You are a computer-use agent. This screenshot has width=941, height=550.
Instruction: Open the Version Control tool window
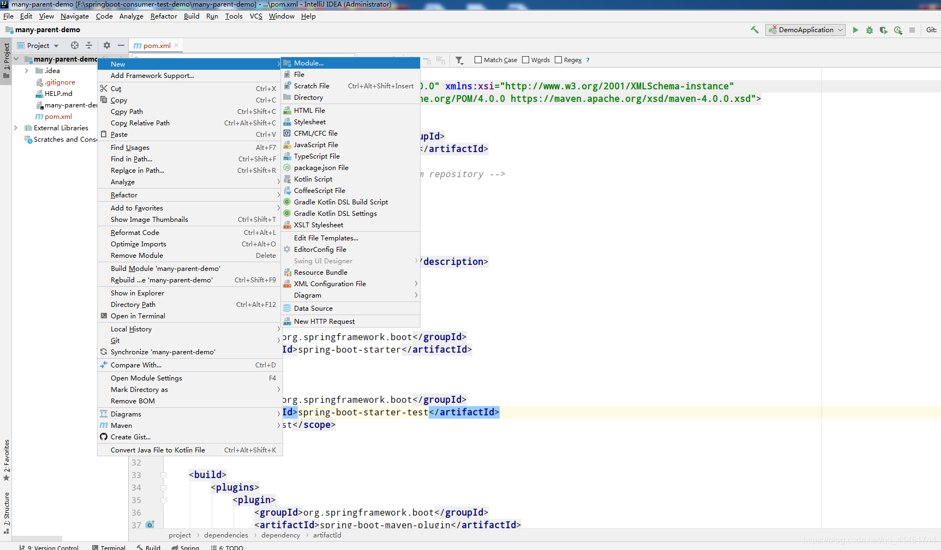(x=49, y=547)
